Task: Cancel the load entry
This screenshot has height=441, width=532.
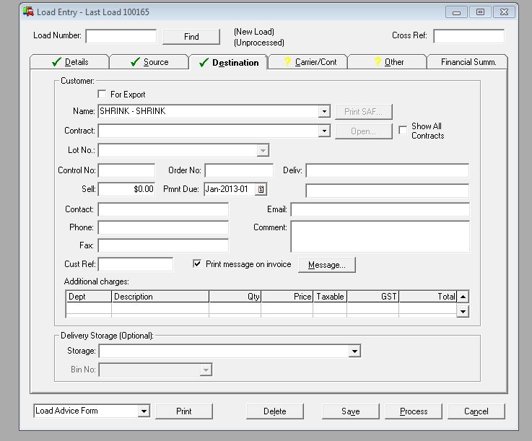Action: point(476,411)
